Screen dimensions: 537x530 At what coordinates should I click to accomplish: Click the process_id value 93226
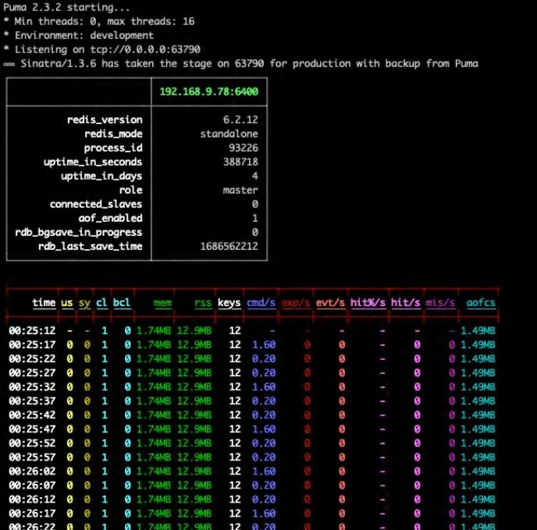pos(242,148)
